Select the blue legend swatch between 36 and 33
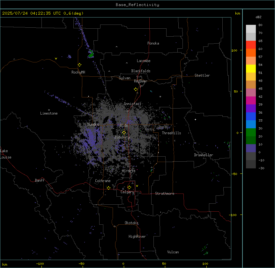275x268 pixels. coord(251,116)
